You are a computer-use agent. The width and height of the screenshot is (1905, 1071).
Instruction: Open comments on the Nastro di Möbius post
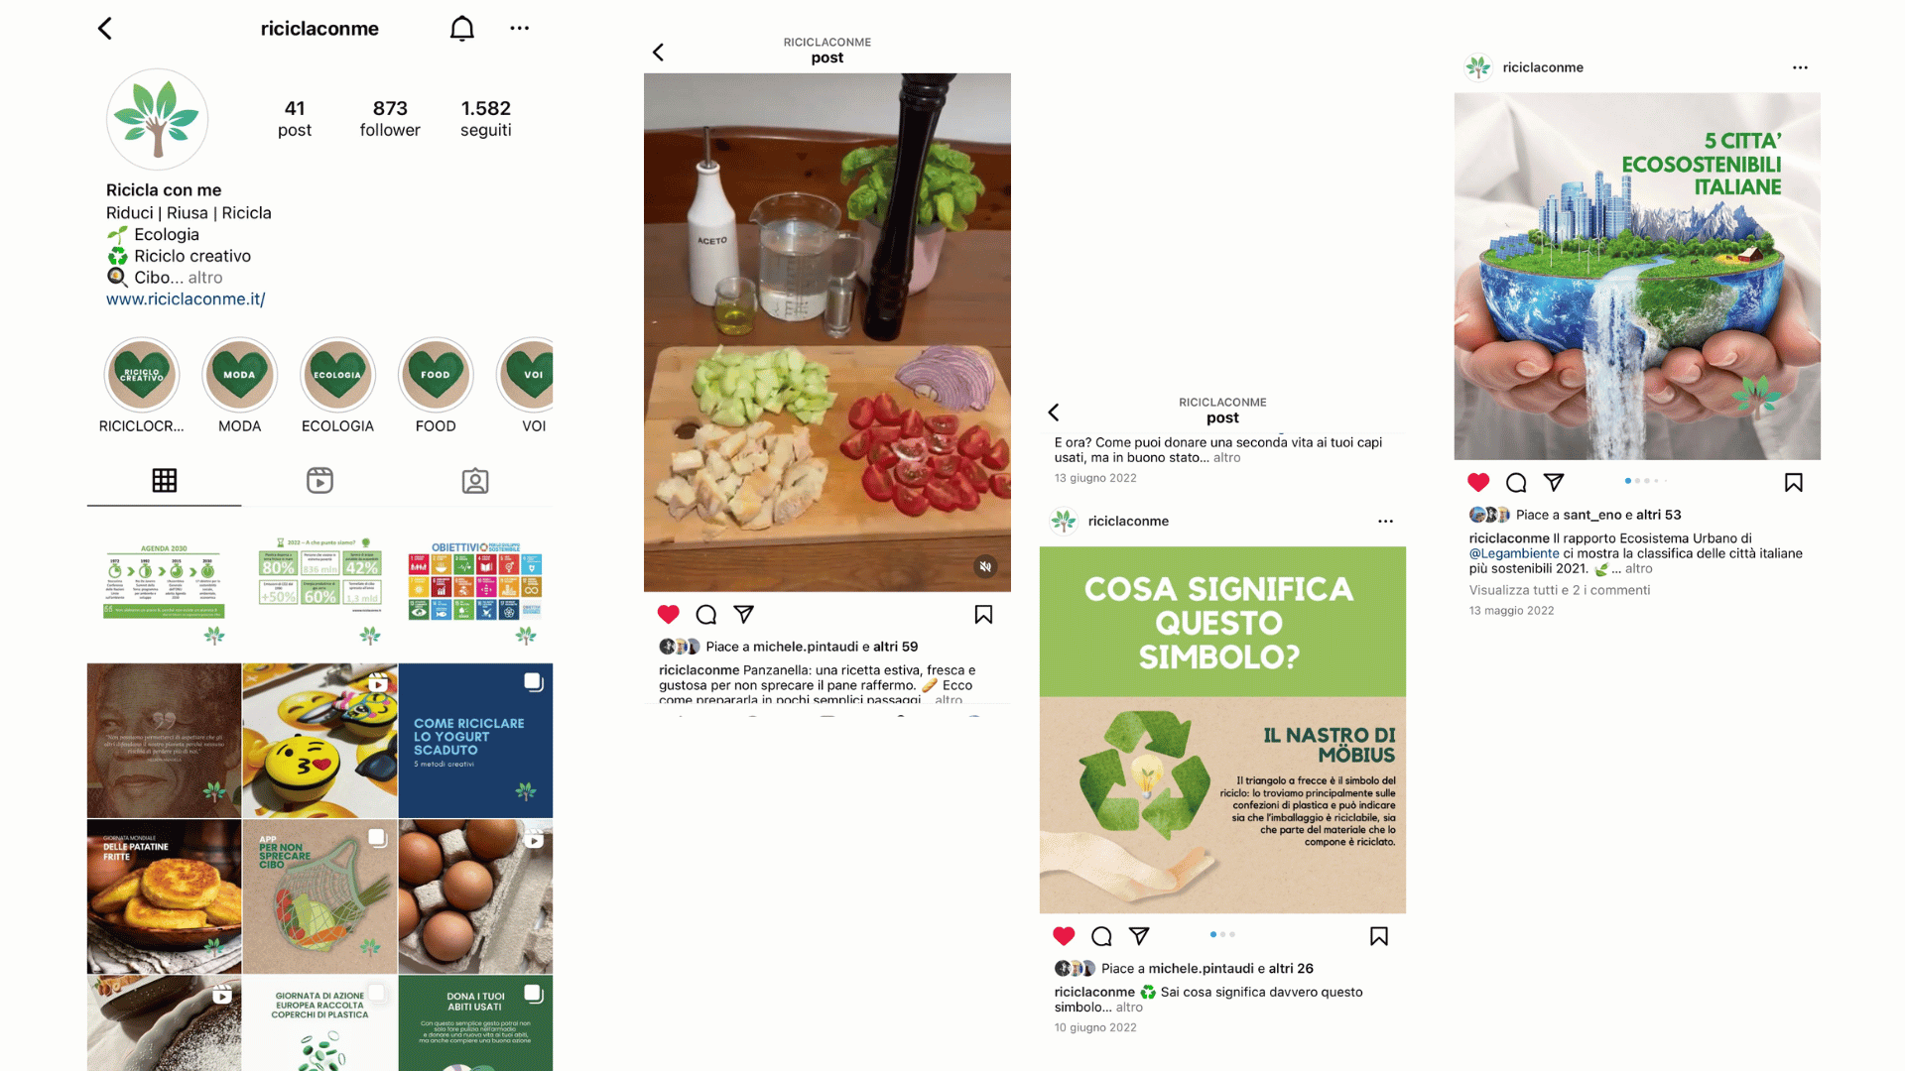pos(1101,937)
